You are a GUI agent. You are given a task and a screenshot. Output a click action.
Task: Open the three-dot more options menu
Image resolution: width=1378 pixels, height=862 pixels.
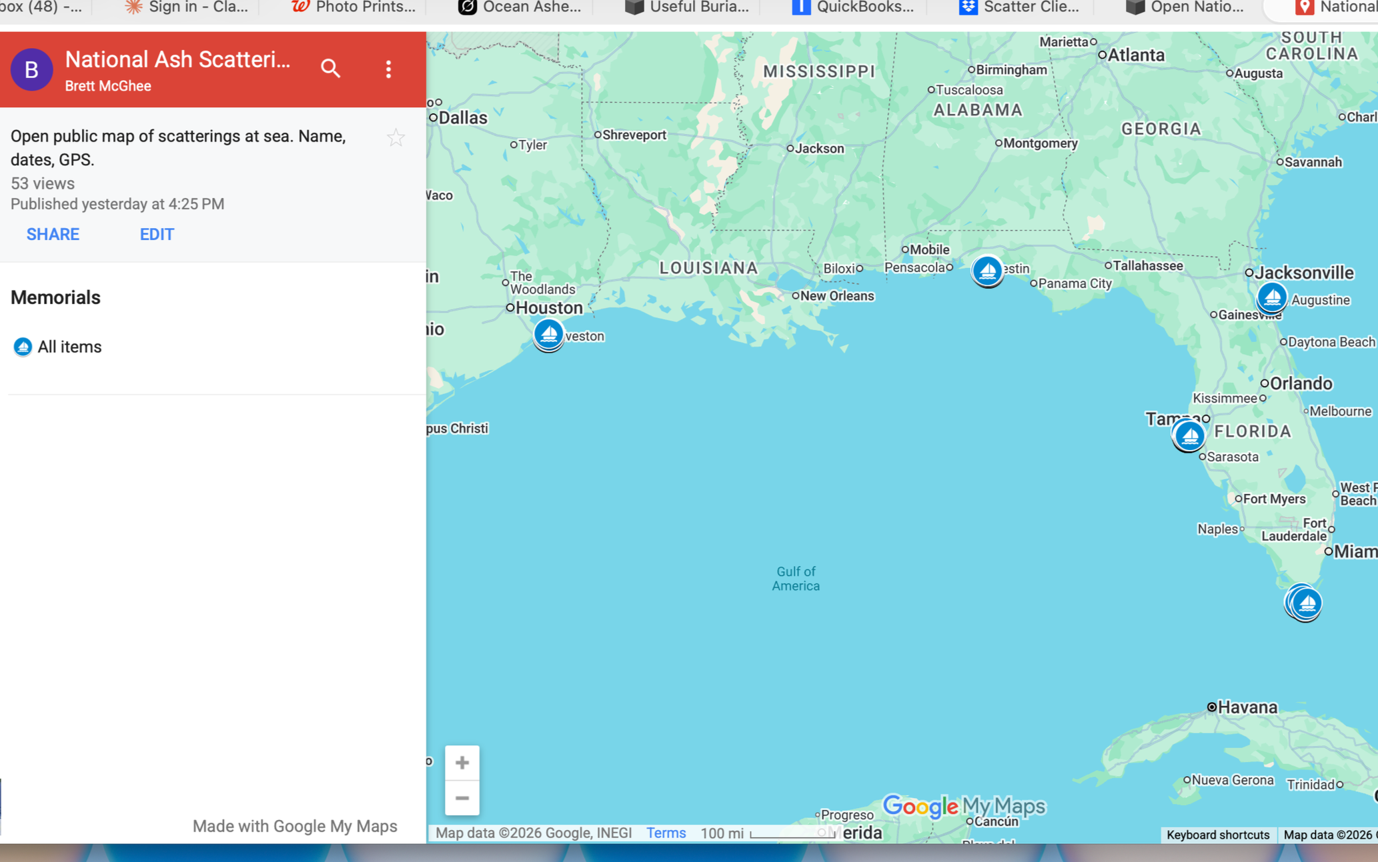pyautogui.click(x=388, y=69)
